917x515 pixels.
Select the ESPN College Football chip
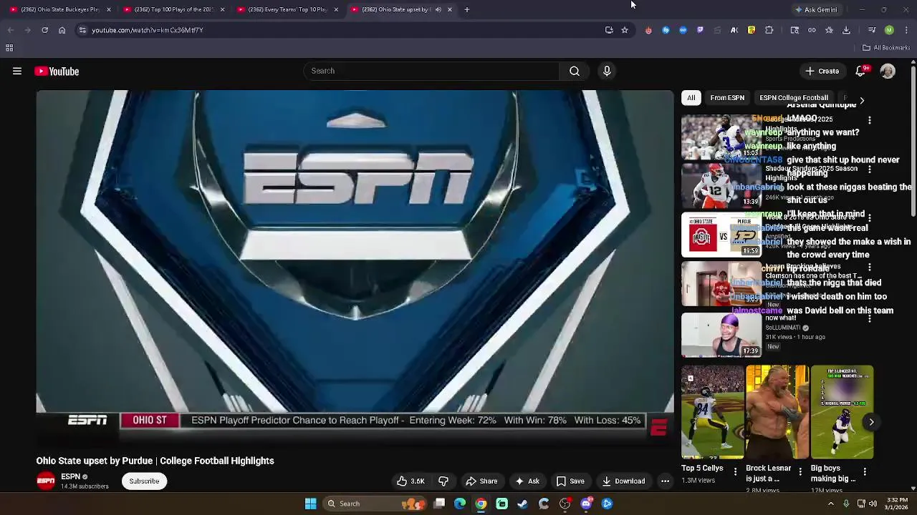pyautogui.click(x=794, y=98)
